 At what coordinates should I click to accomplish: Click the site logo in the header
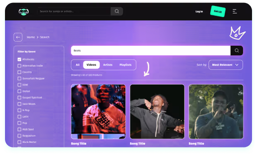24,12
